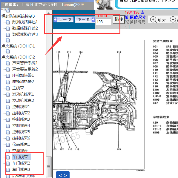Open 控制线束5 page
178x178 pixels.
[x=21, y=132]
